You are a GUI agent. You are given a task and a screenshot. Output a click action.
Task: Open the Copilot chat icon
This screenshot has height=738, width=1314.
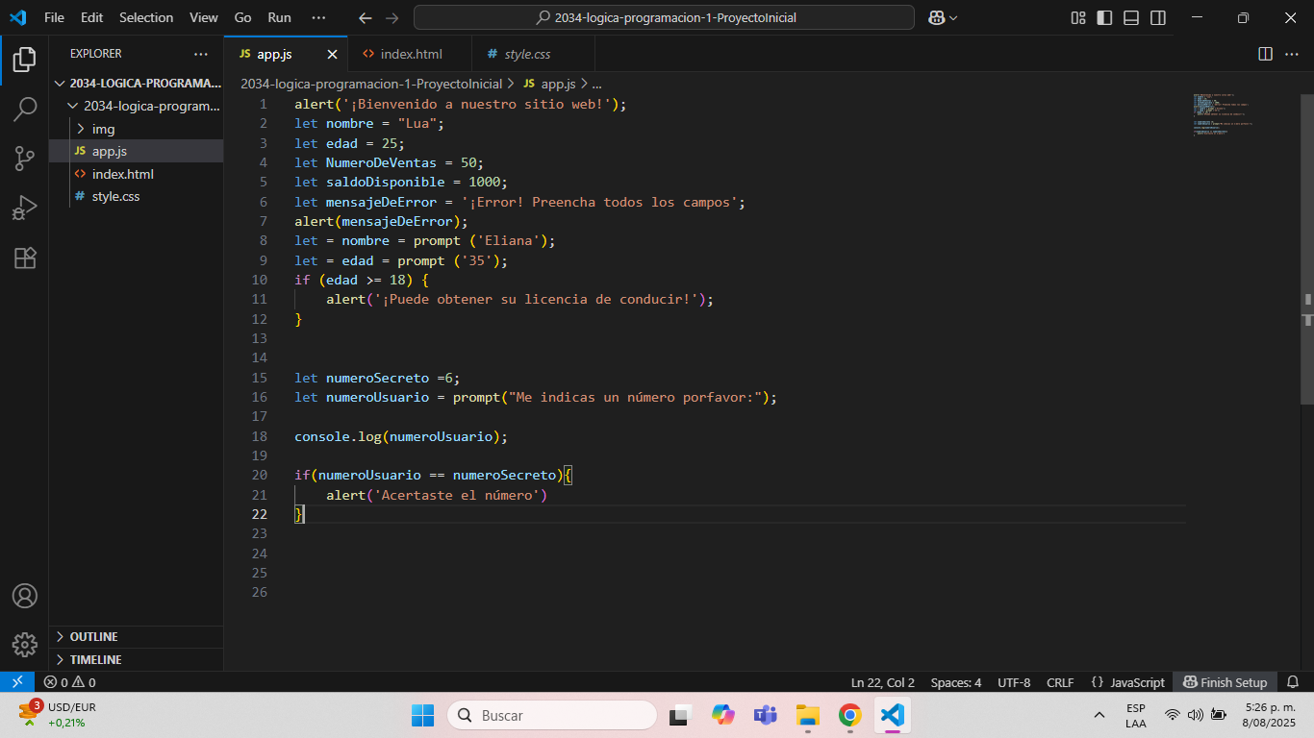[x=937, y=17]
